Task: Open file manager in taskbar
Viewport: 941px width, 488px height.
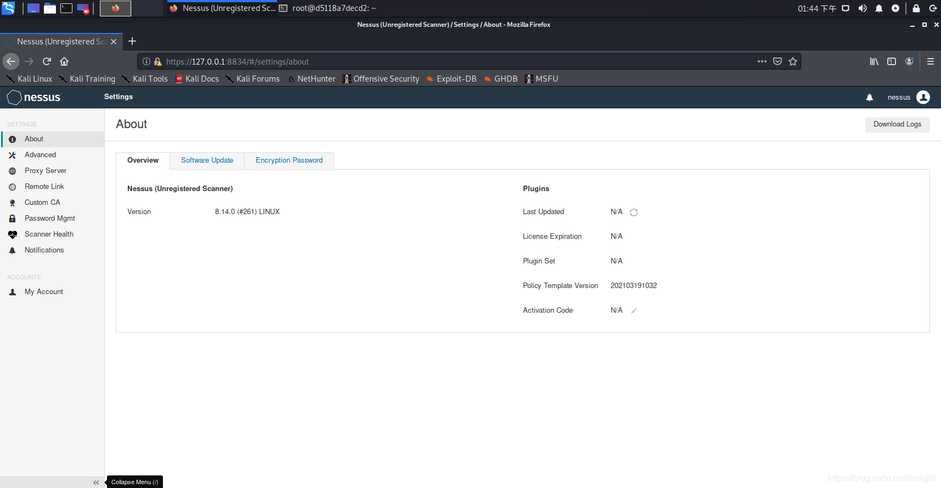Action: pos(50,8)
